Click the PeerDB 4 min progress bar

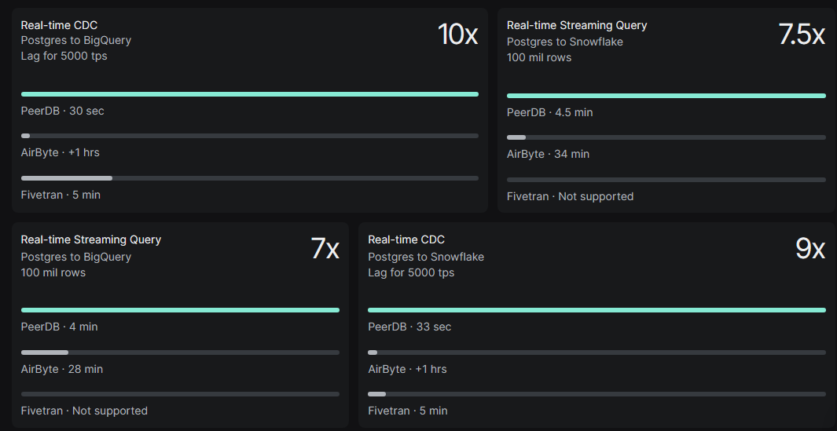(x=181, y=310)
